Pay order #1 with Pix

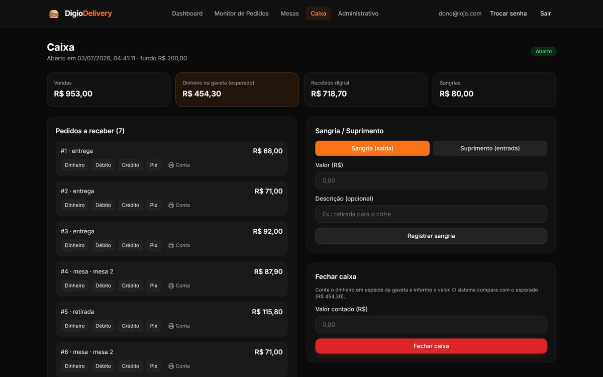tap(154, 165)
